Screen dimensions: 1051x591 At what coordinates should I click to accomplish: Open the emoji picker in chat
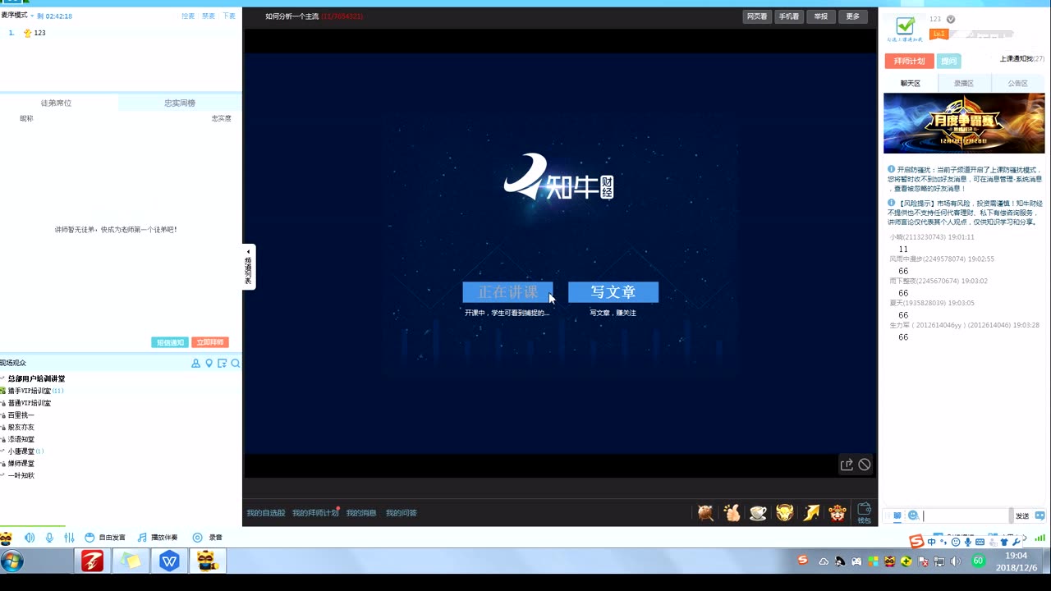[913, 515]
